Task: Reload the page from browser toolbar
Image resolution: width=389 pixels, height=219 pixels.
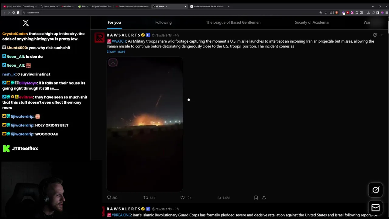Action: 13,12
